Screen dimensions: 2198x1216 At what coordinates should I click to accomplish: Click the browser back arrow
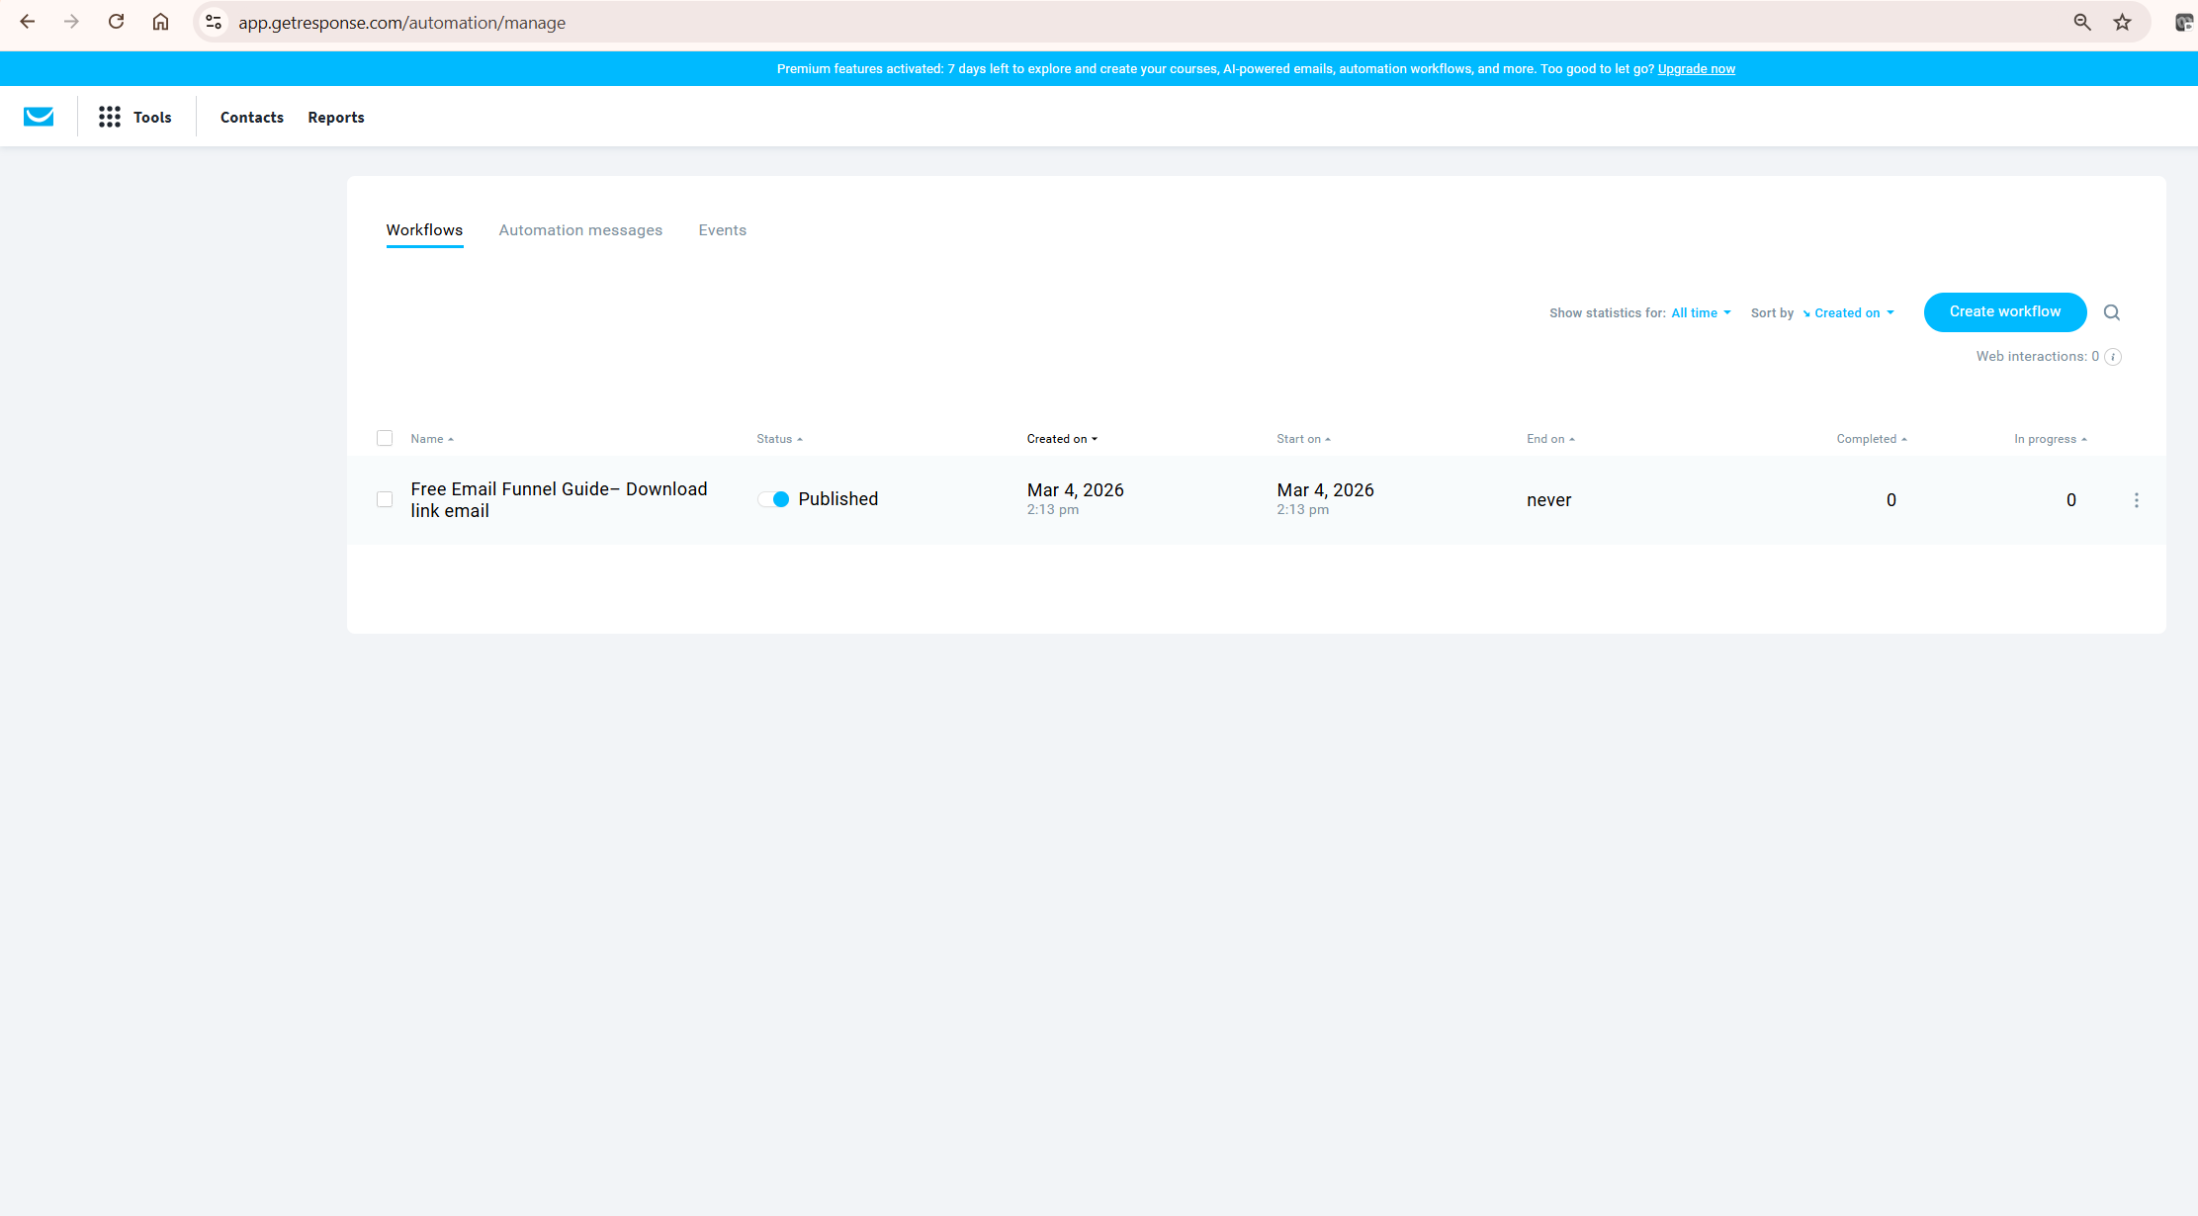point(27,22)
